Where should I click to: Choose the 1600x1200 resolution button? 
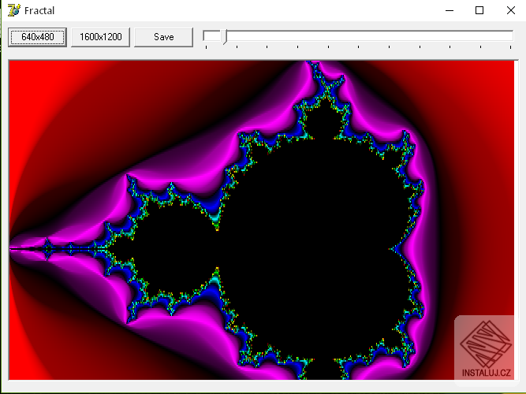(100, 37)
